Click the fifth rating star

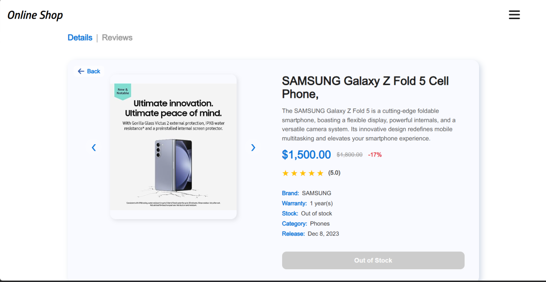pos(320,173)
